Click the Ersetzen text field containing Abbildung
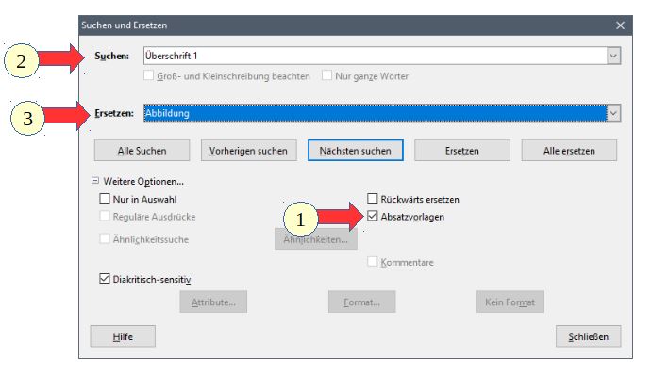 376,113
